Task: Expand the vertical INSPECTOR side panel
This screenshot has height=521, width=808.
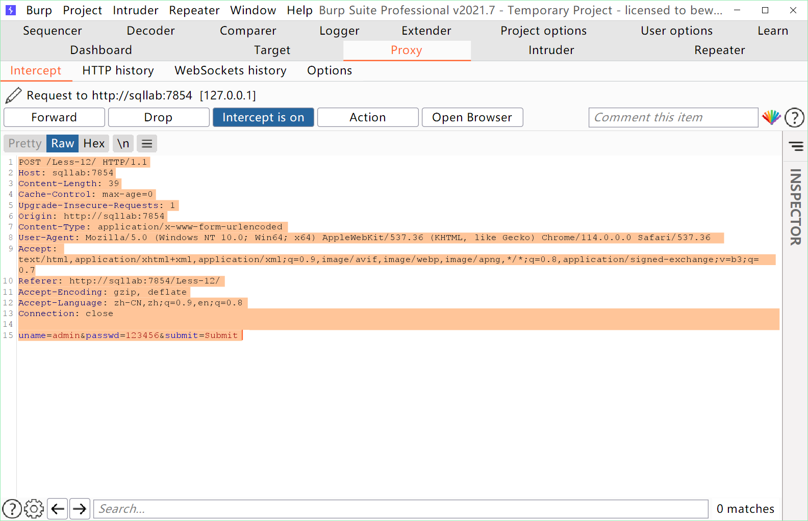Action: [795, 206]
